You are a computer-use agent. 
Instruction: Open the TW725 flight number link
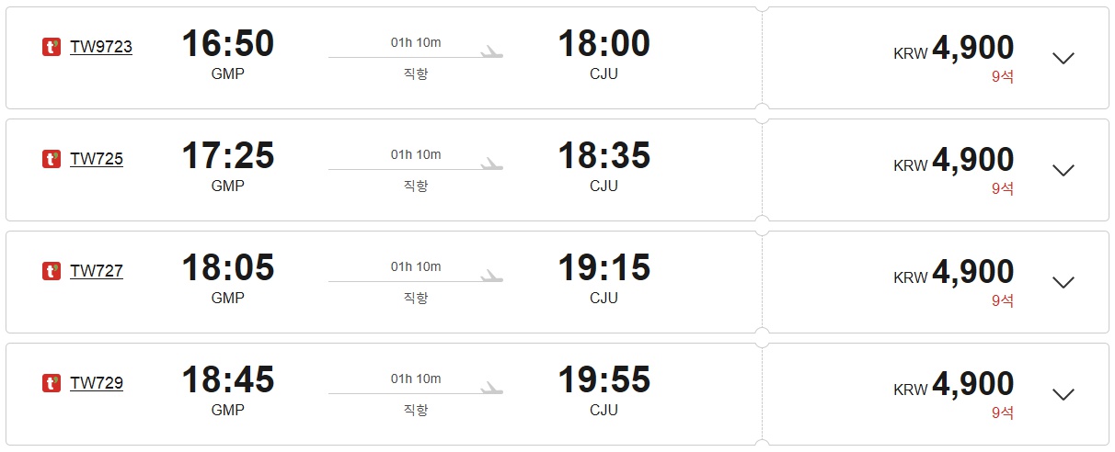click(97, 159)
